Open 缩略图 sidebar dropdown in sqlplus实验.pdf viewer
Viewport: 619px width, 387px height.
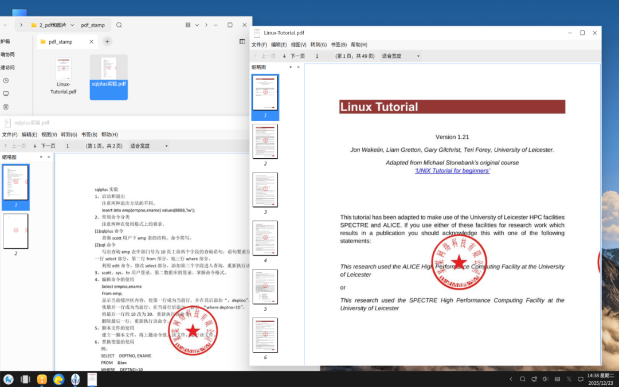click(x=41, y=157)
